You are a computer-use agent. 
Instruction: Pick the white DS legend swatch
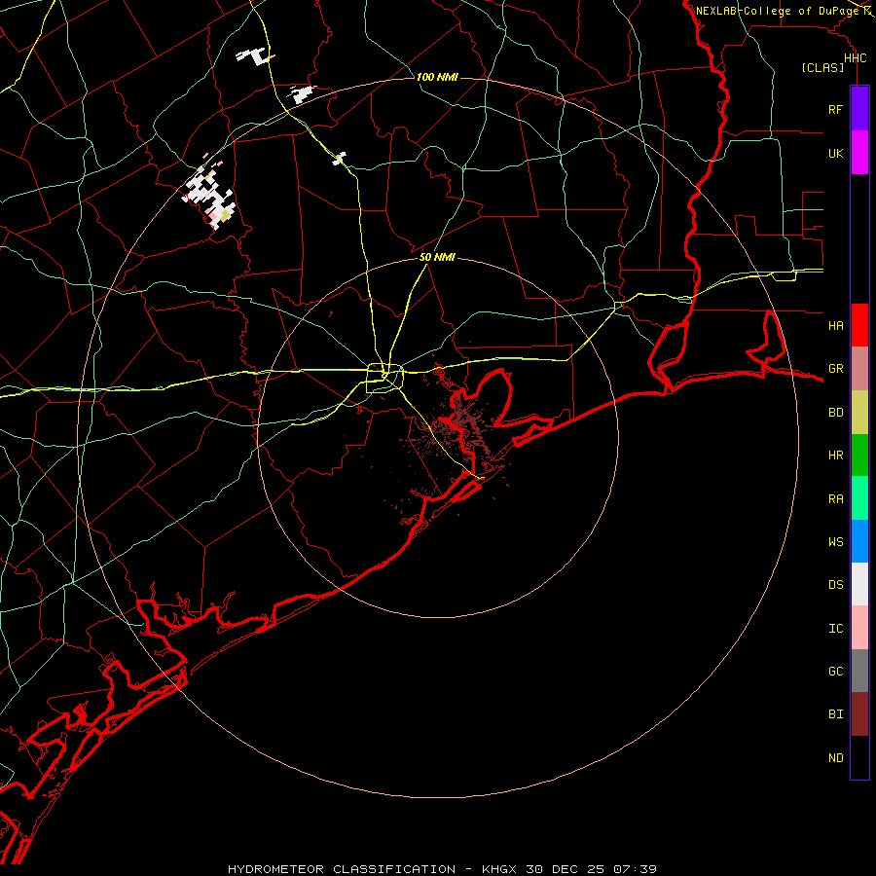tap(859, 584)
